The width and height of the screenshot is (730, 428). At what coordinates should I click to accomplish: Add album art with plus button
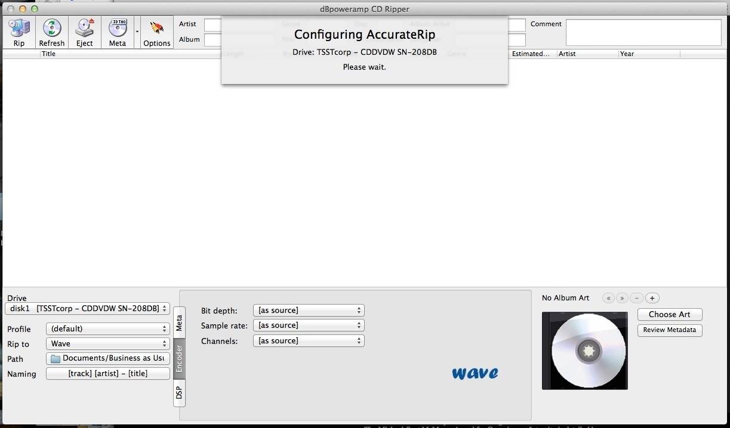pyautogui.click(x=652, y=298)
